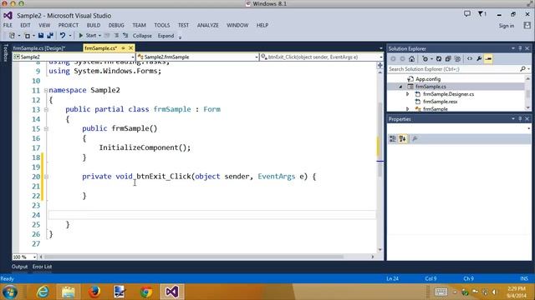Open Firefox from the taskbar
The width and height of the screenshot is (535, 300).
(94, 292)
